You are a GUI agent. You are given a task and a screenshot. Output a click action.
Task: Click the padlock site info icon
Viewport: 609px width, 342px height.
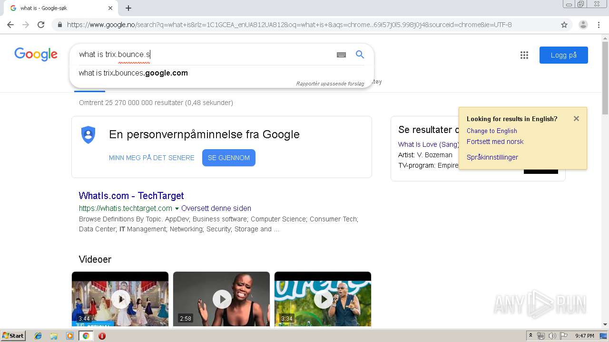(x=59, y=25)
